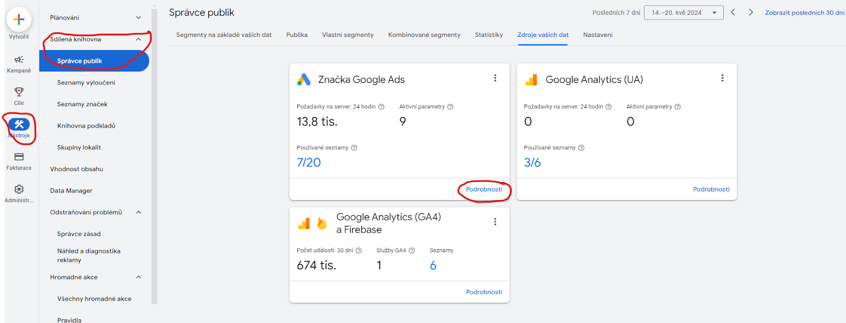Click the 674 tis. event count value

(316, 265)
